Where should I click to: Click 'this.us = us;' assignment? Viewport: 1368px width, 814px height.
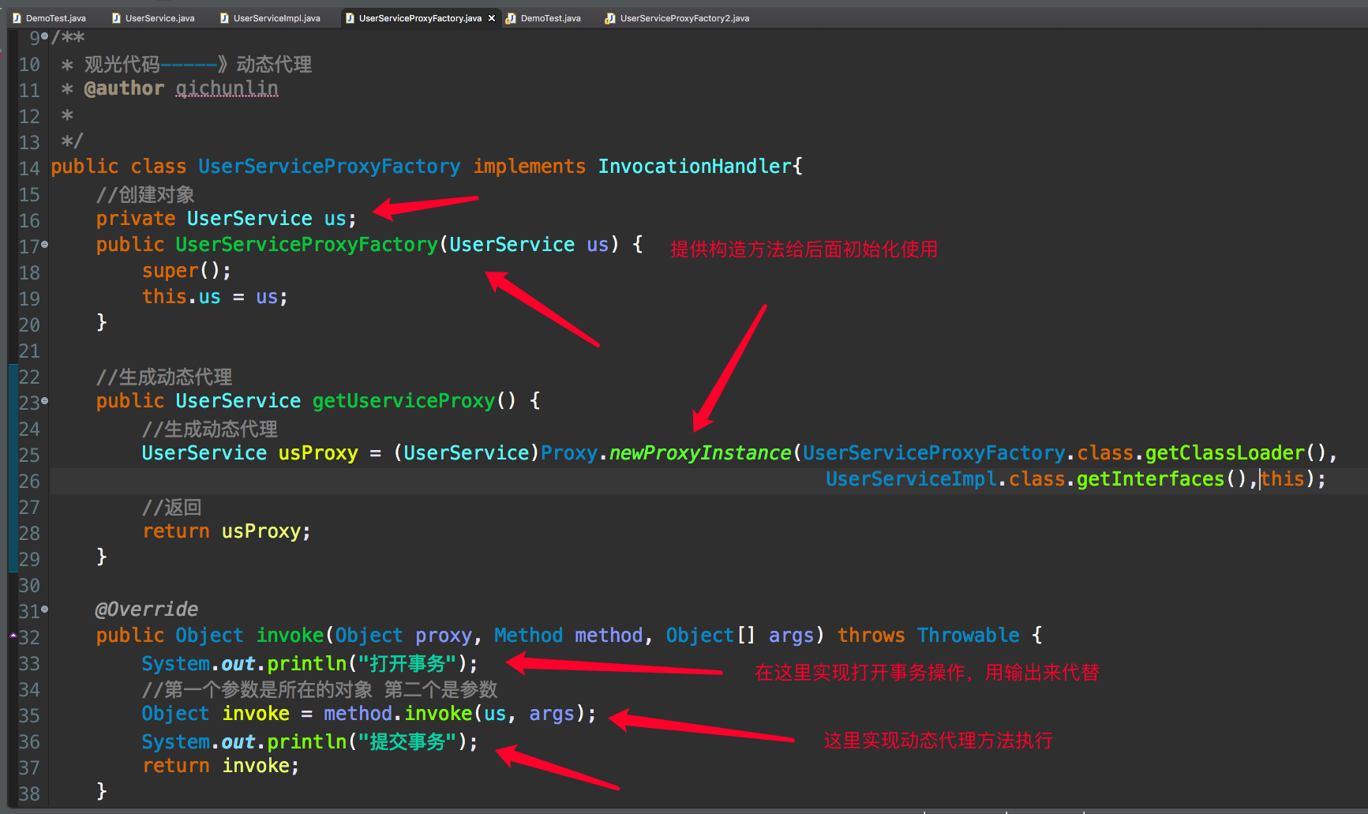click(x=215, y=297)
